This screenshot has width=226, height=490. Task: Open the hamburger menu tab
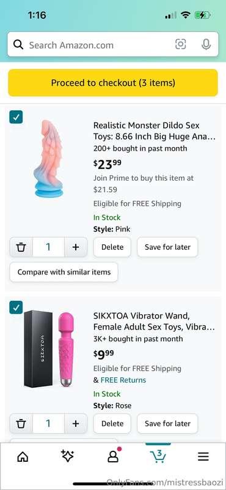coord(203,457)
